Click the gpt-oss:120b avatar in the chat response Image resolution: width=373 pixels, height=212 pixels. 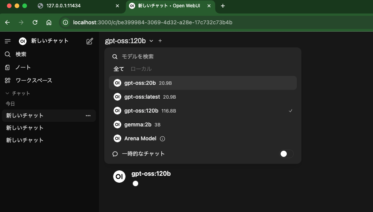(x=119, y=177)
